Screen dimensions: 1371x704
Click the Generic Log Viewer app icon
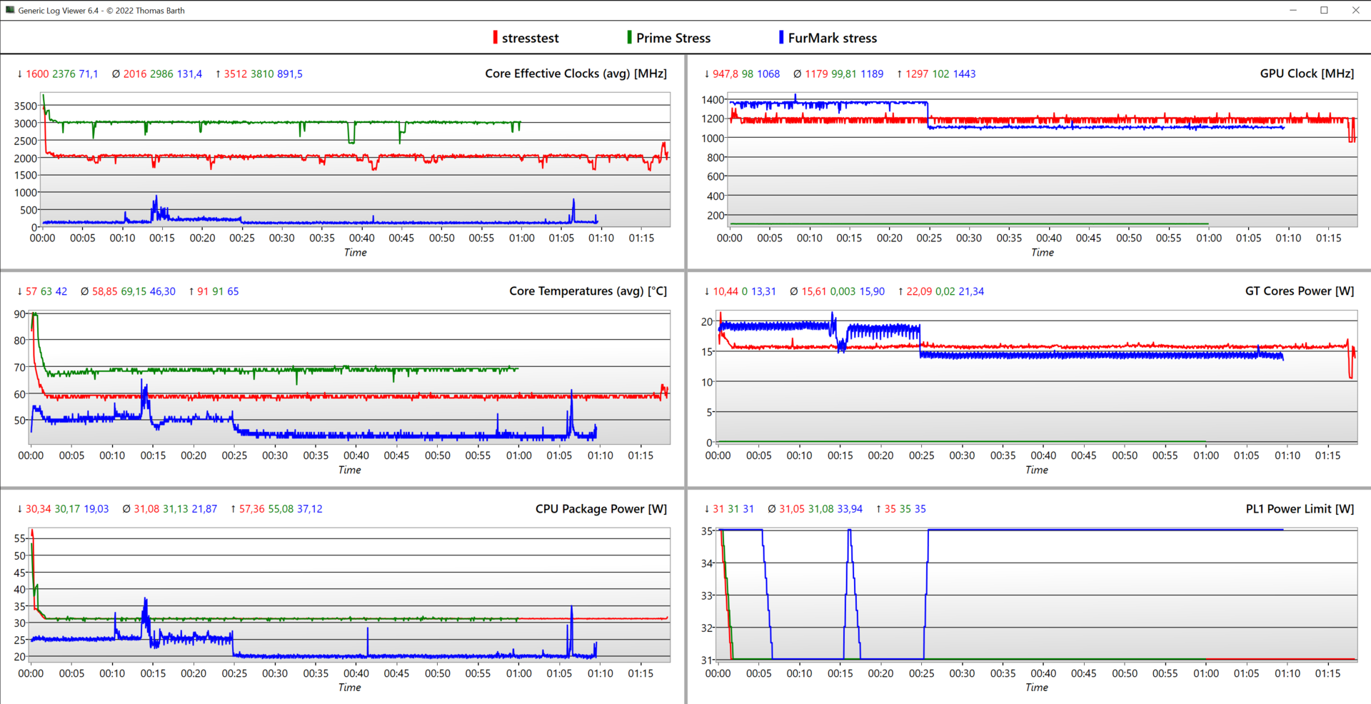point(10,10)
